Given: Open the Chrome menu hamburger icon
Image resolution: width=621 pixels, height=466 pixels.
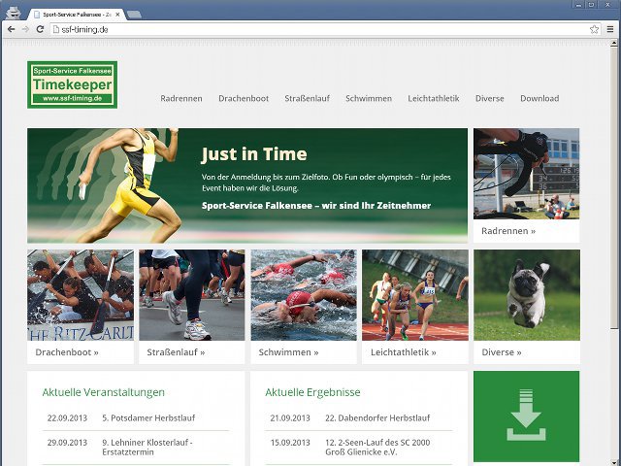Looking at the screenshot, I should point(610,29).
